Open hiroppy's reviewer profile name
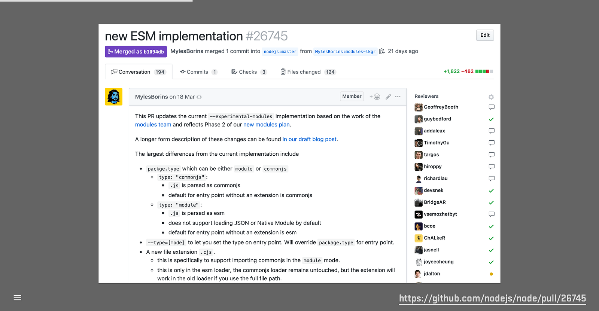The width and height of the screenshot is (599, 311). 433,167
